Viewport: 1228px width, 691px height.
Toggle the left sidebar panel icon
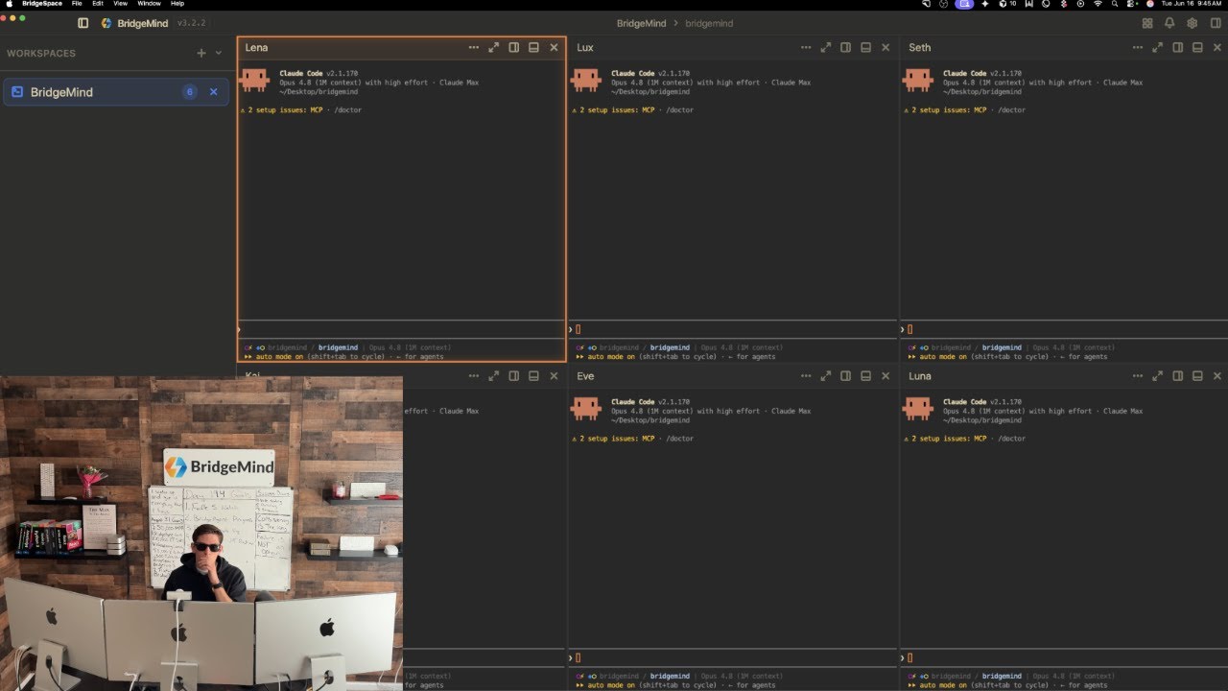coord(83,23)
